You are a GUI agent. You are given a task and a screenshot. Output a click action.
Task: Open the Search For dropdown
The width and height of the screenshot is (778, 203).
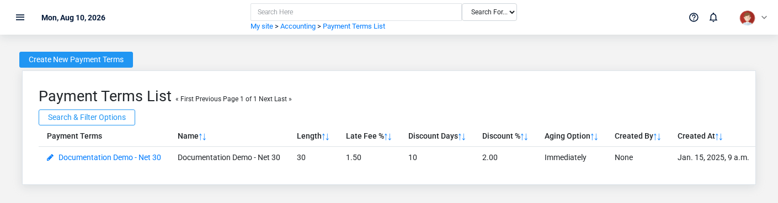[x=489, y=12]
